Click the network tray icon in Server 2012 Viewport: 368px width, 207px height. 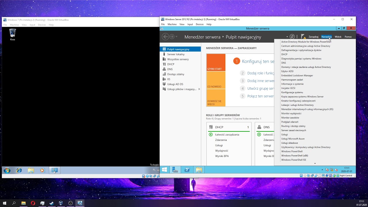tap(331, 170)
